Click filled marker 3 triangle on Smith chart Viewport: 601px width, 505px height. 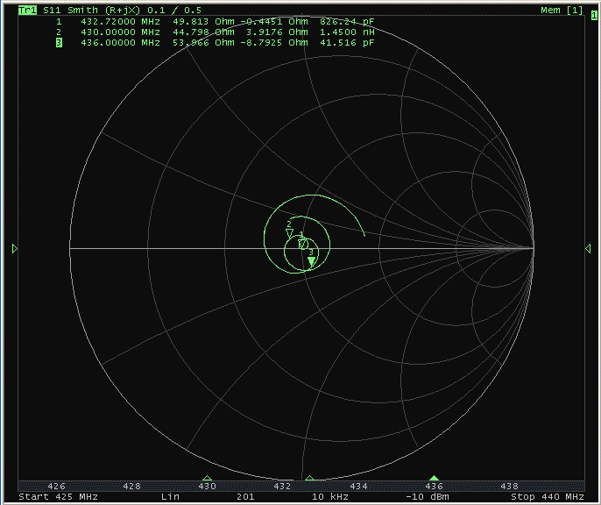point(312,261)
